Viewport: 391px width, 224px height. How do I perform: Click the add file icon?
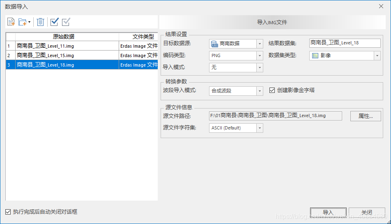click(x=11, y=22)
